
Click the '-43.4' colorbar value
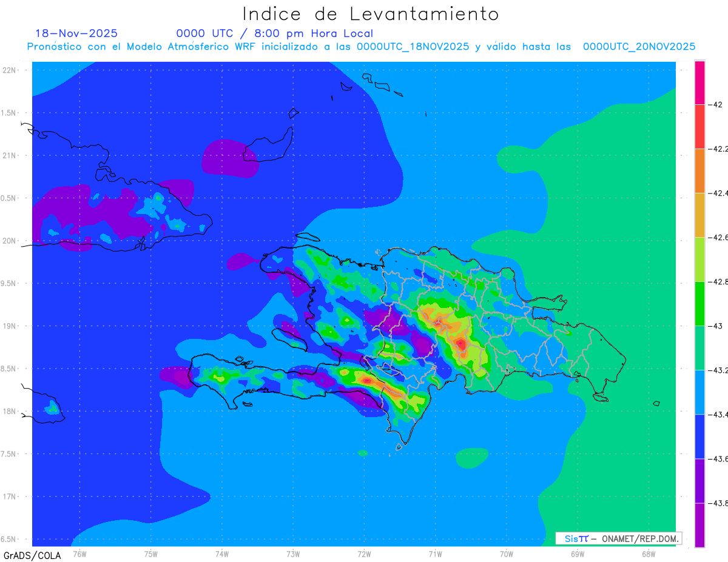coord(718,415)
